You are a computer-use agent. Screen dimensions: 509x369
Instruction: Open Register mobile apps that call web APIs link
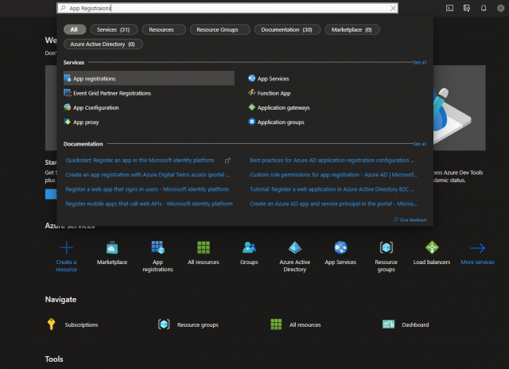click(149, 204)
